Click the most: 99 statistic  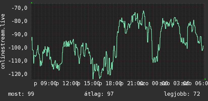[21, 94]
